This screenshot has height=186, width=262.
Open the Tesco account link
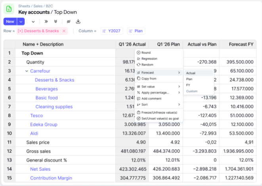coord(36,116)
